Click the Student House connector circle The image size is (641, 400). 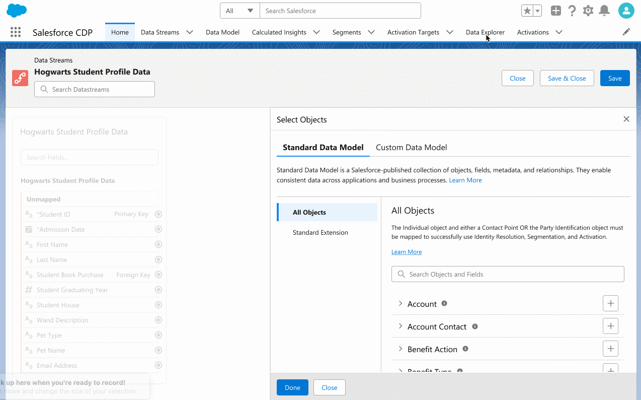coord(158,305)
